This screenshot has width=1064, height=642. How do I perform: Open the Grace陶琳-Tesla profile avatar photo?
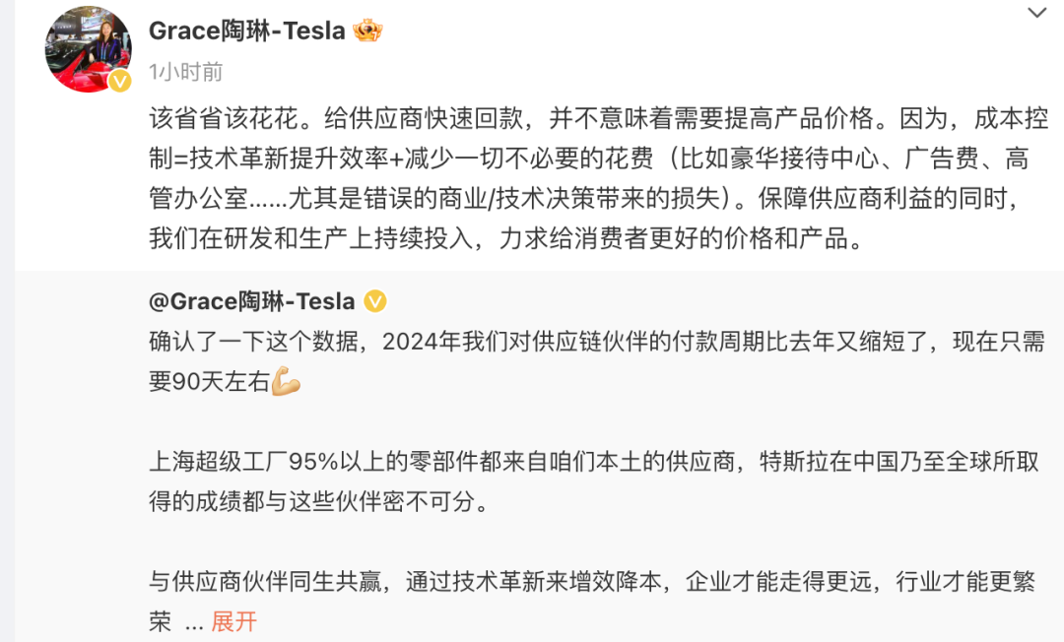click(x=89, y=49)
